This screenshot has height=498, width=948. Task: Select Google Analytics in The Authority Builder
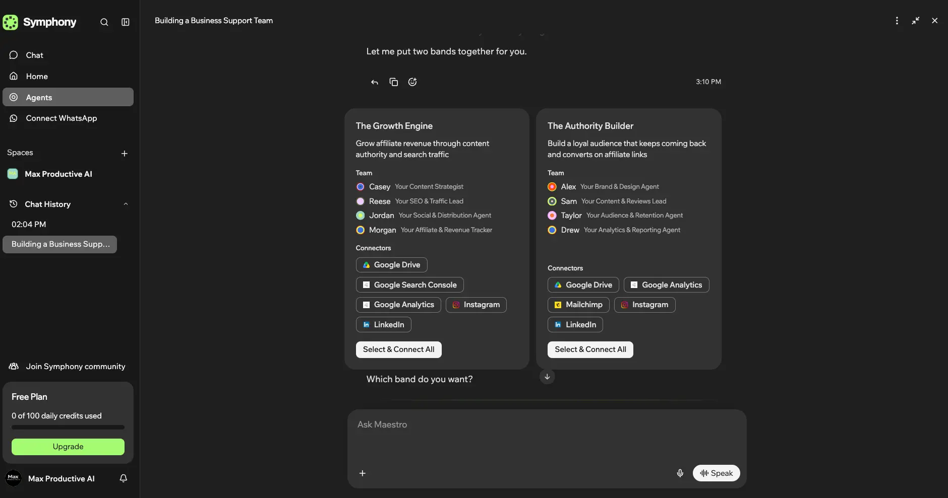coord(667,285)
